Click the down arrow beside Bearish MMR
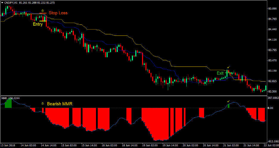This screenshot has height=148, width=279. 43,104
